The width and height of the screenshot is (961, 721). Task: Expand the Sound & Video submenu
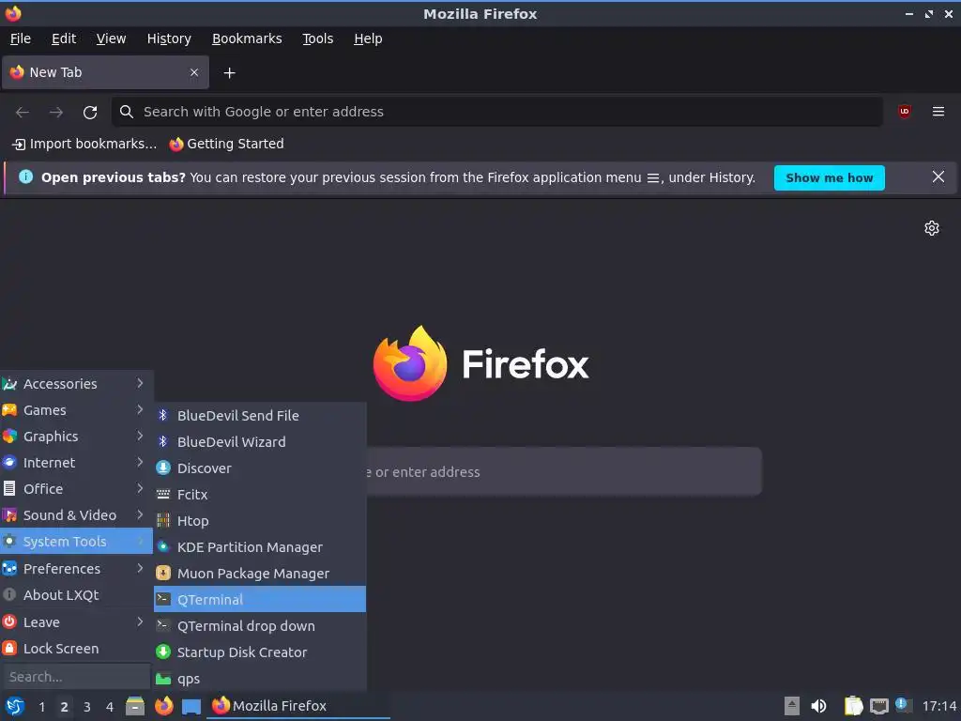coord(77,515)
